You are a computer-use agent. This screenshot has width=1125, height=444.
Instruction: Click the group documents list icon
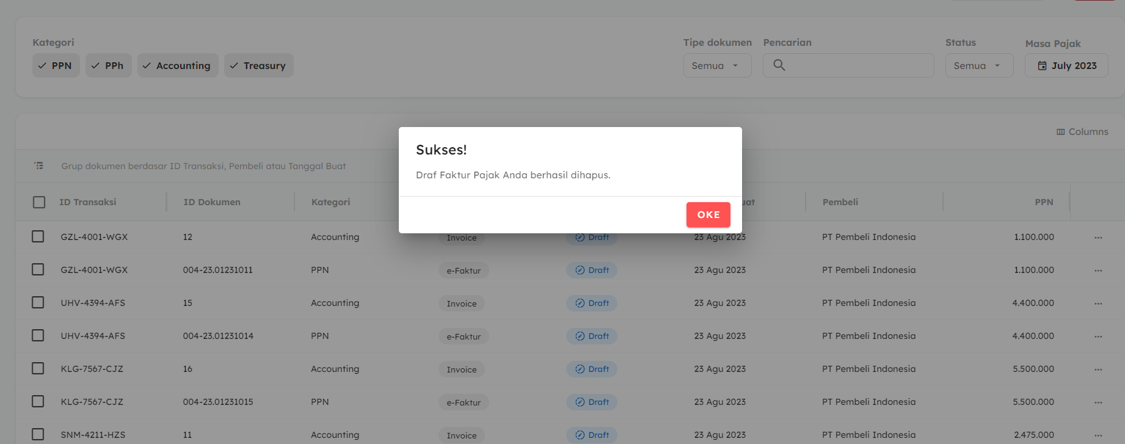(39, 166)
